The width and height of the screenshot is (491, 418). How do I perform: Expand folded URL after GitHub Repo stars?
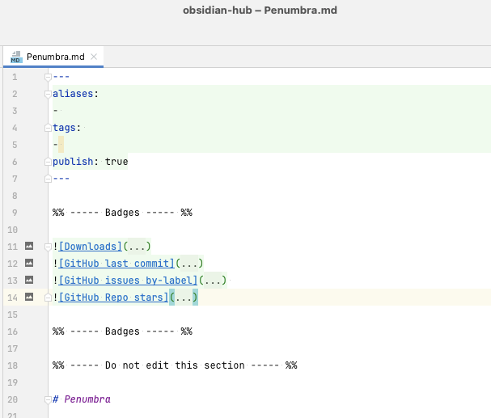[184, 298]
